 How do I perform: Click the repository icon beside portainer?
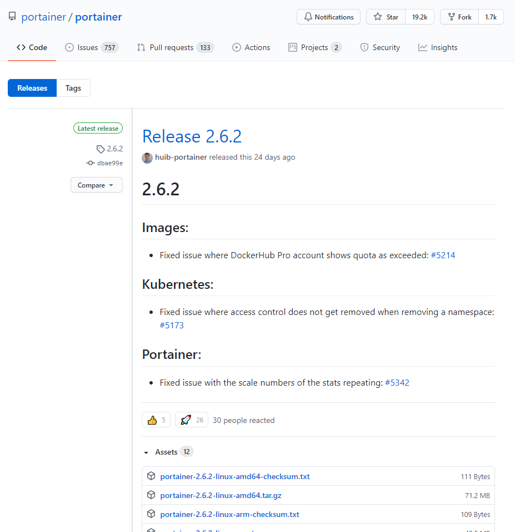pyautogui.click(x=12, y=17)
